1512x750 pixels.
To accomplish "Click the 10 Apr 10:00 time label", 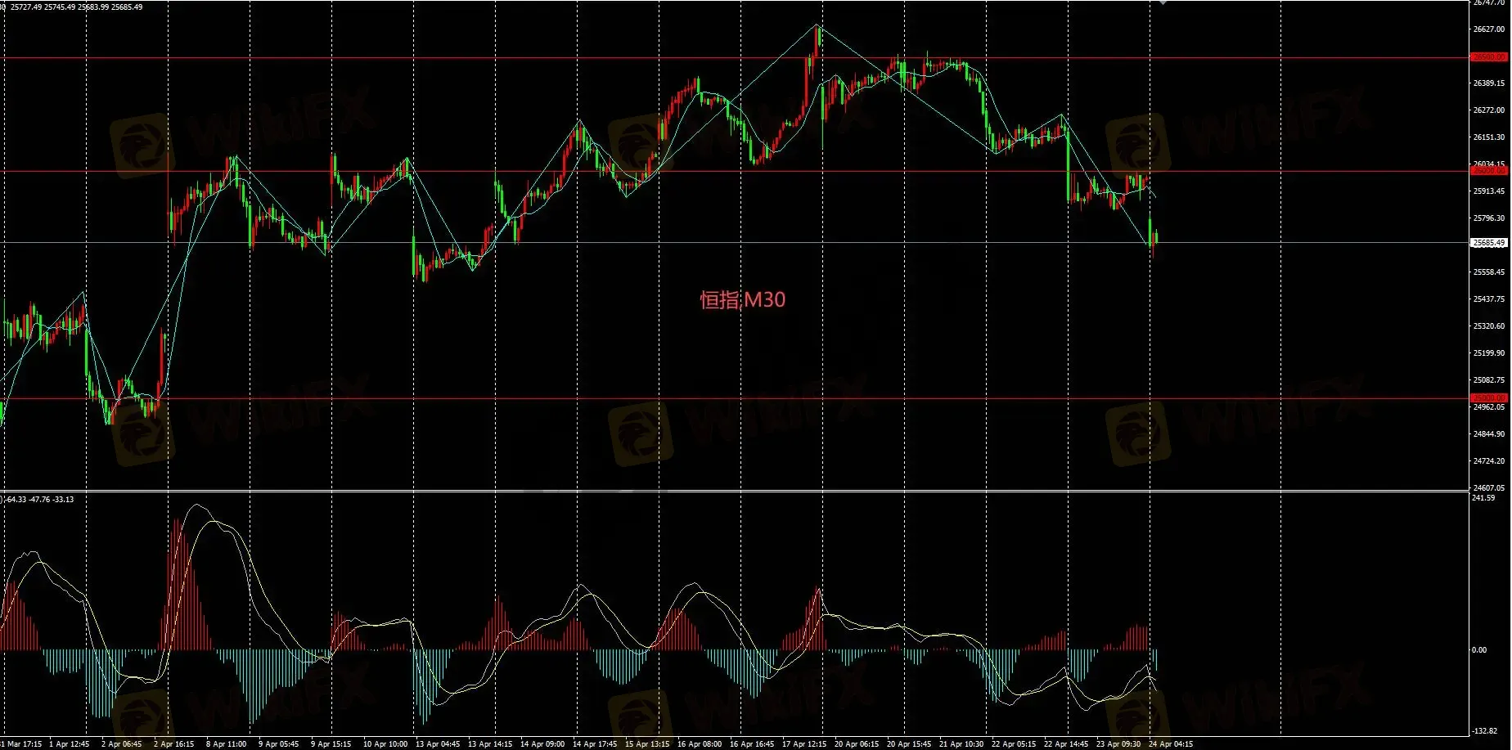I will 385,744.
